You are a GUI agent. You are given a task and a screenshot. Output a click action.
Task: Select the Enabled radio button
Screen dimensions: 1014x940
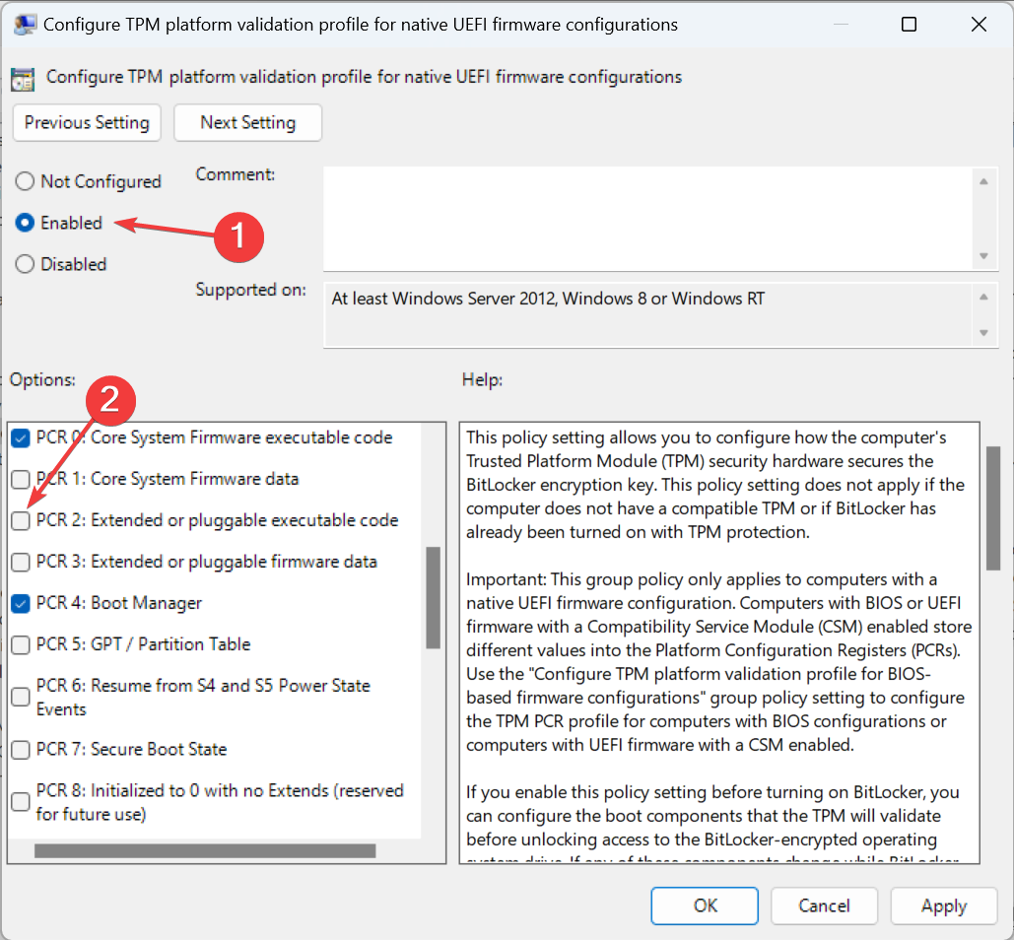24,223
